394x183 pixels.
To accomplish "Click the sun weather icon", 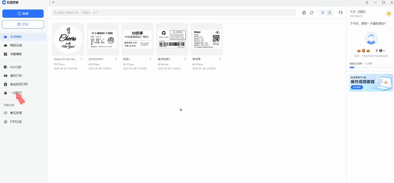I will click(389, 14).
